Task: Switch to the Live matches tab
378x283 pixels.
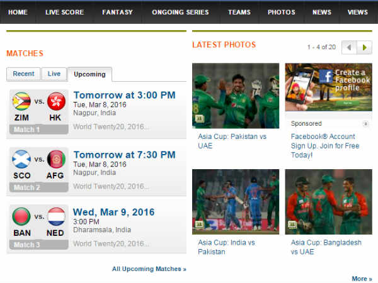Action: (x=54, y=74)
